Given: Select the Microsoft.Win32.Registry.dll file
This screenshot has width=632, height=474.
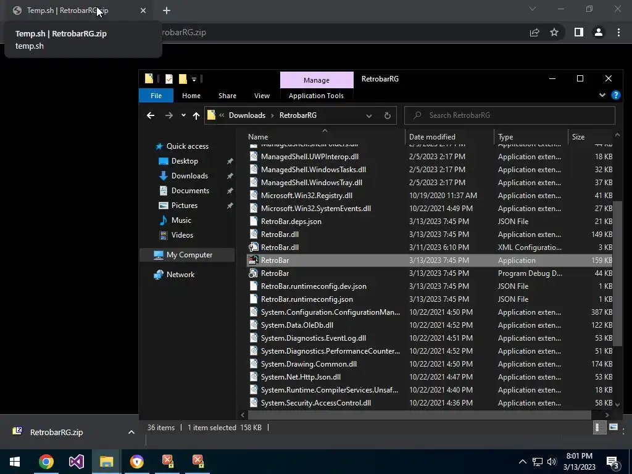Looking at the screenshot, I should (x=430, y=196).
